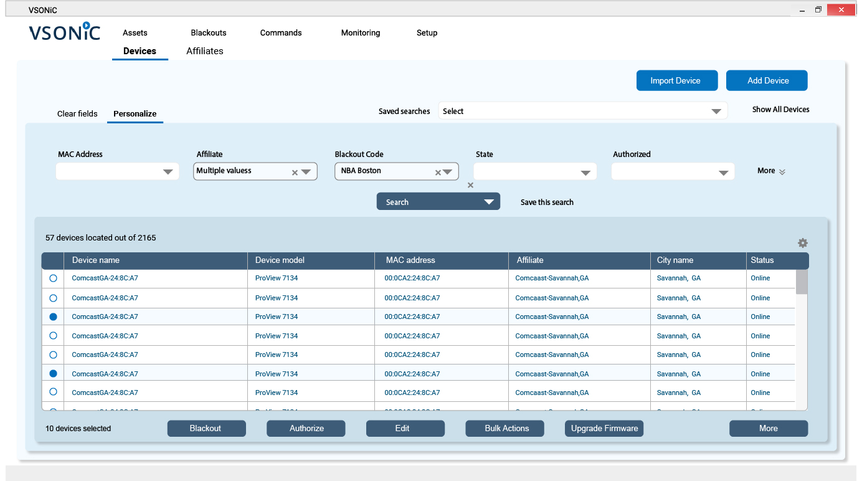Switch to the Devices tab
Screen dimensions: 862x481
pyautogui.click(x=140, y=51)
